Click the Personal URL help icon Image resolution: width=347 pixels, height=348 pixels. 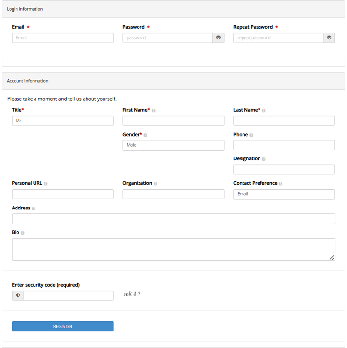point(46,184)
